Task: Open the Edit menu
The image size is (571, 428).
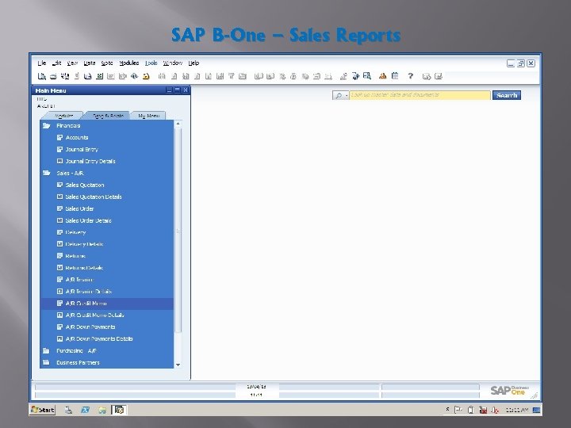Action: (56, 63)
